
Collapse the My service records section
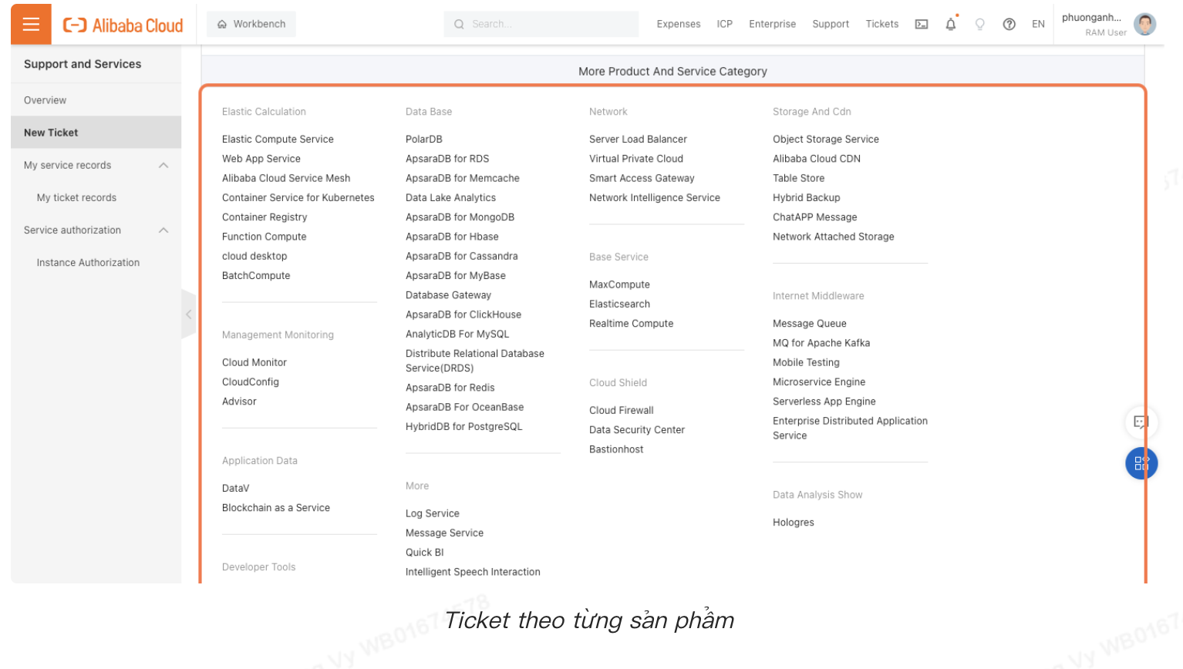pos(163,165)
